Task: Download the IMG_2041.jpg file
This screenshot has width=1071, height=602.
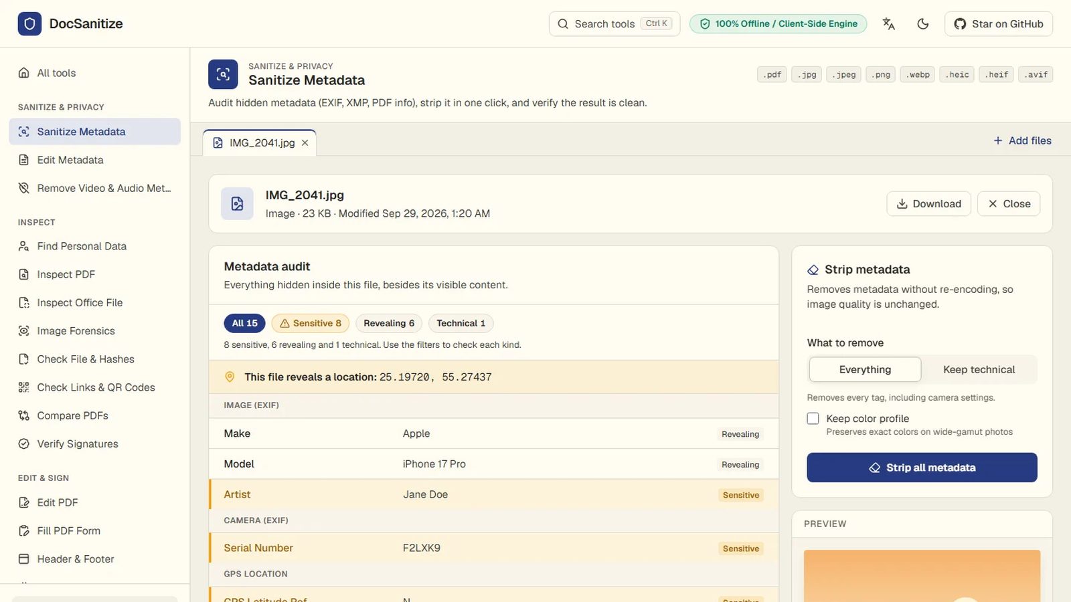Action: 928,204
